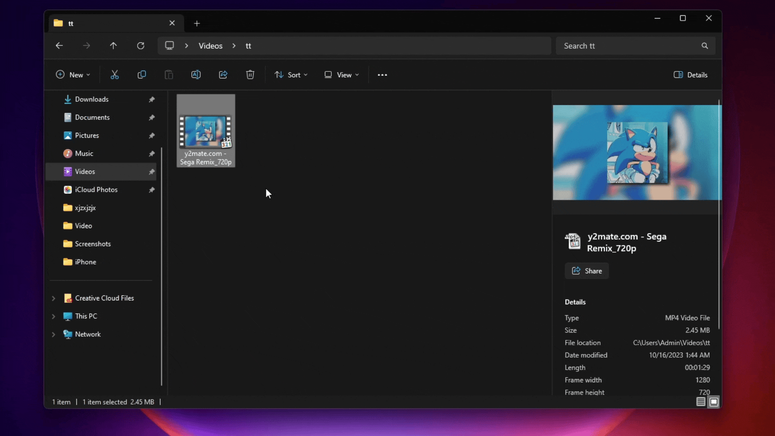775x436 pixels.
Task: Unpin Downloads using its pin icon
Action: tap(152, 99)
